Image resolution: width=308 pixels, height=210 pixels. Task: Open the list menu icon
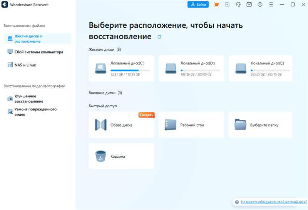click(271, 5)
